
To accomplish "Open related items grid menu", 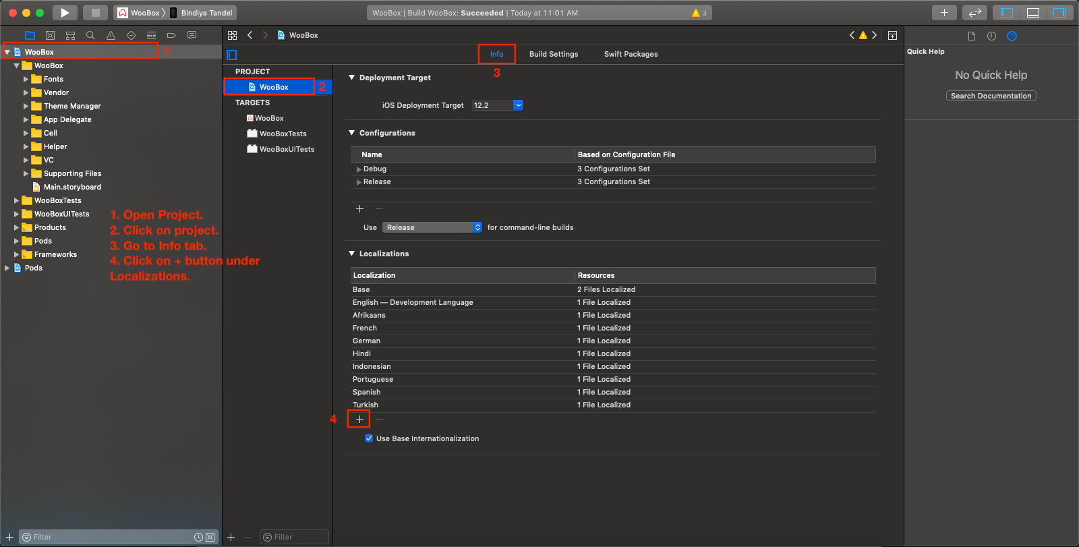I will coord(232,35).
